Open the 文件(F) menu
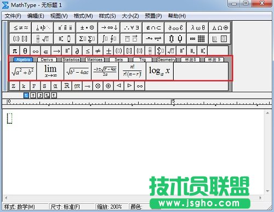 pyautogui.click(x=13, y=16)
